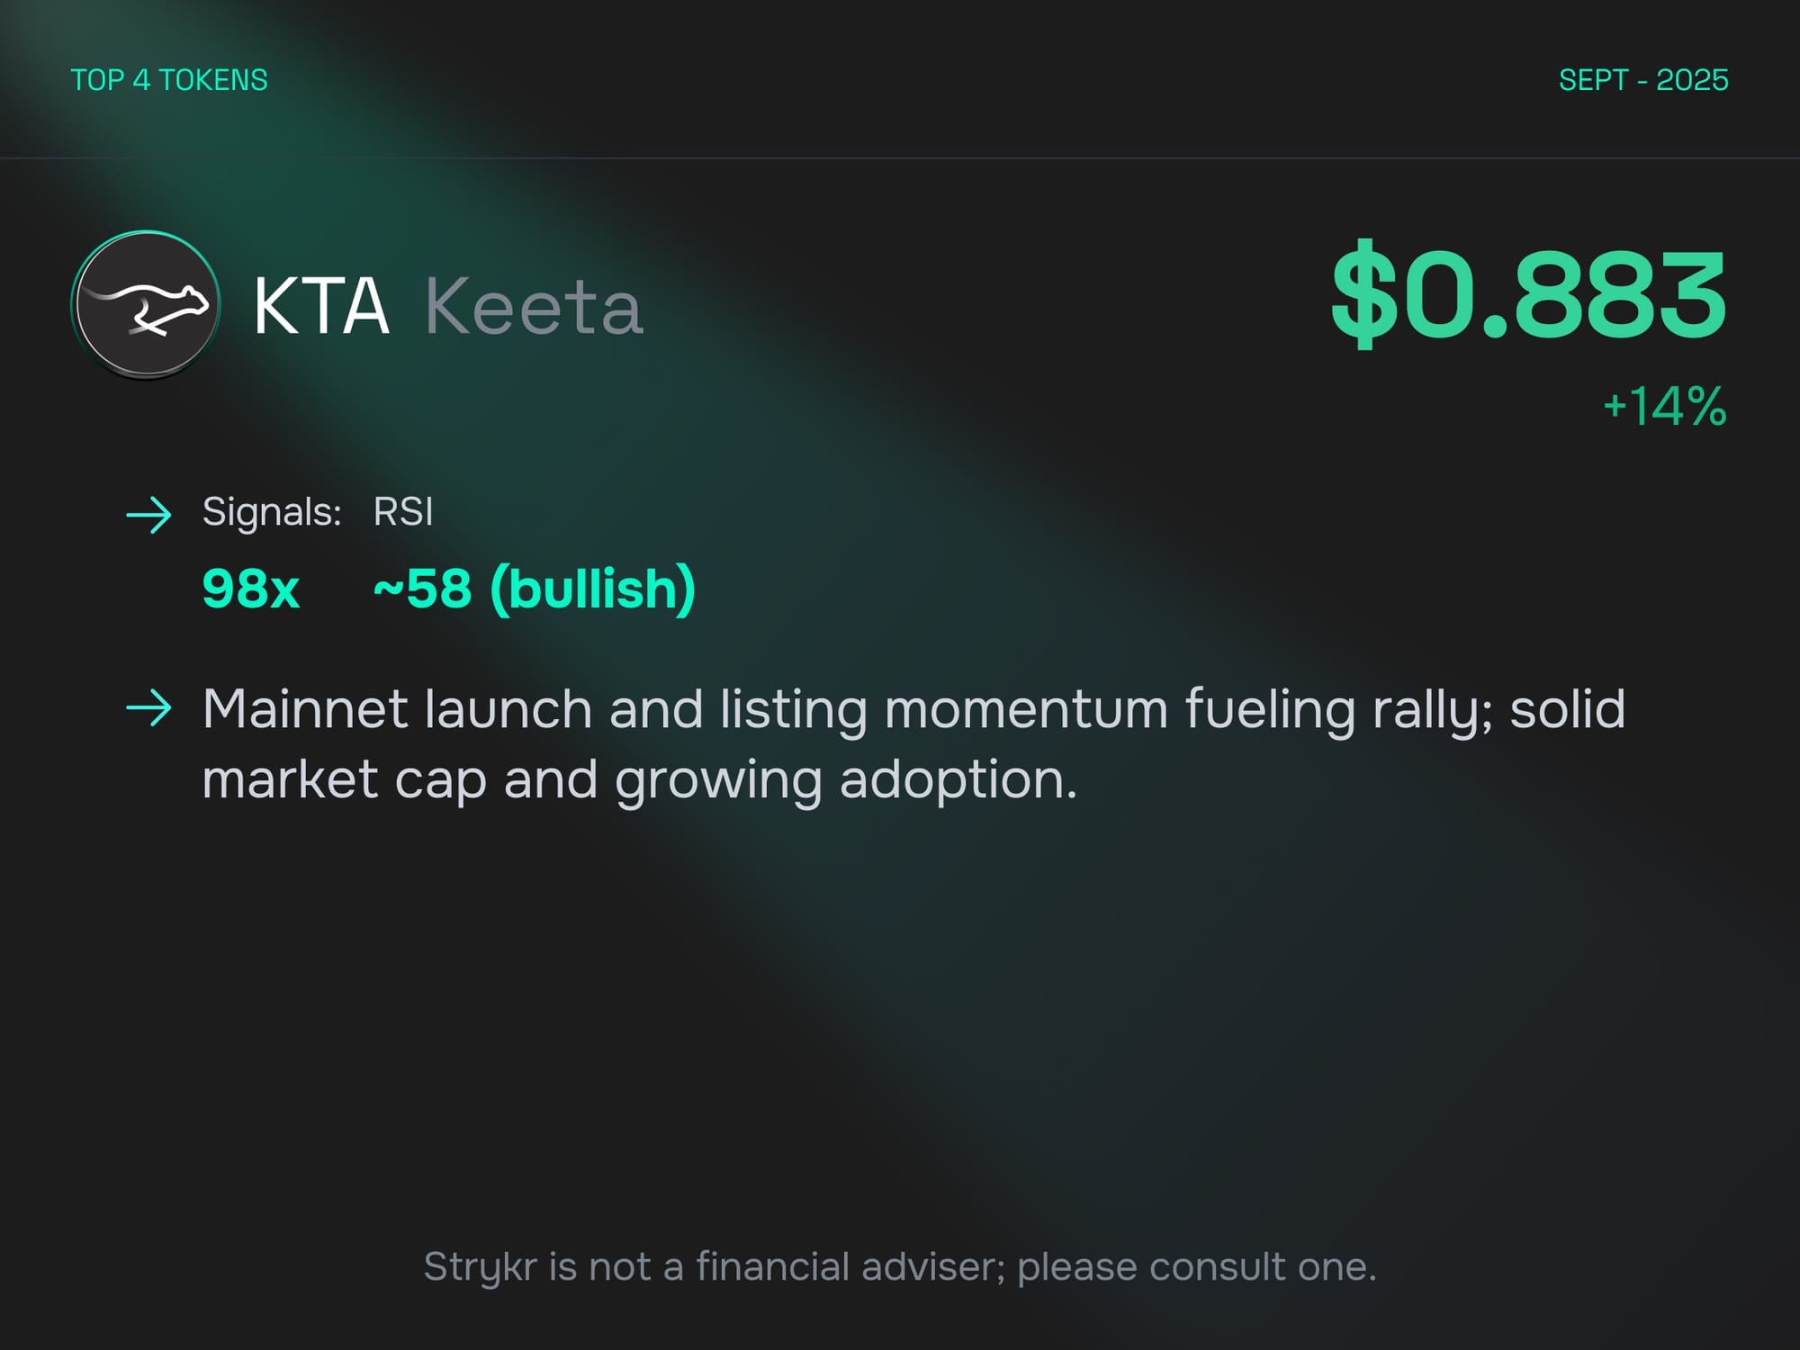
Task: Click the words "Mainnet launch" in the description
Action: (397, 709)
